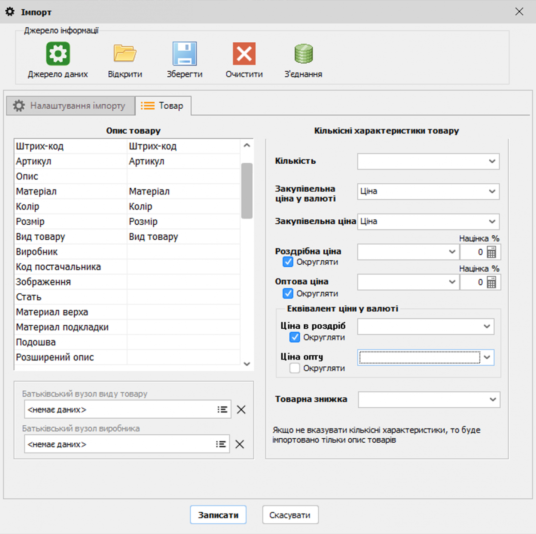Click the Зберегти floppy disk icon

click(184, 54)
